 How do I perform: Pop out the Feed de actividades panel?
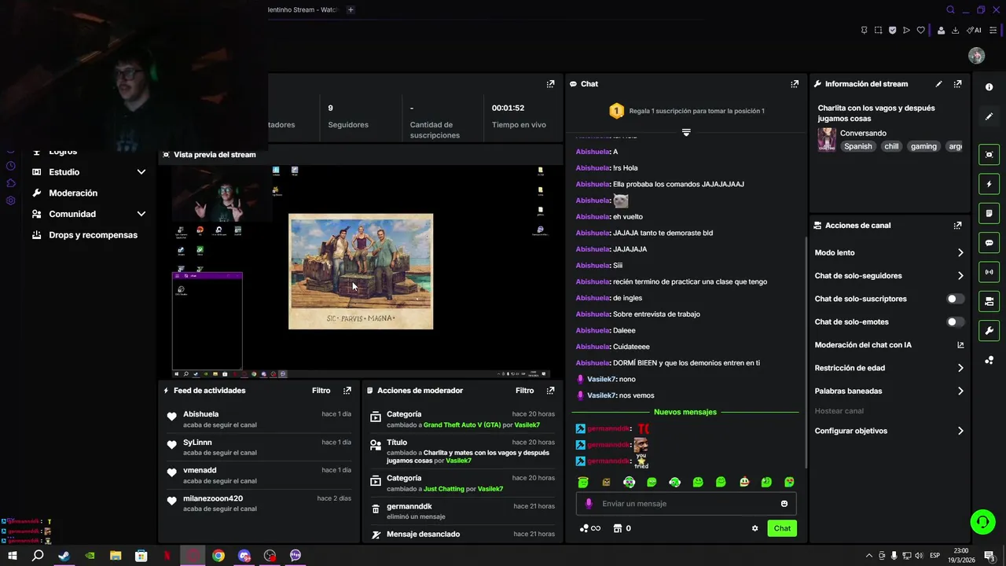point(347,391)
